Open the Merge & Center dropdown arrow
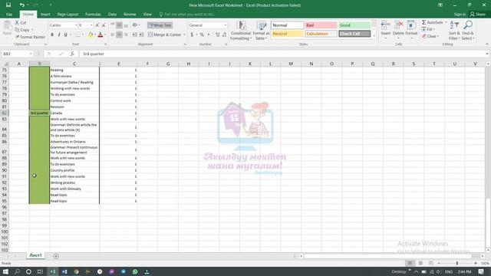 (184, 34)
